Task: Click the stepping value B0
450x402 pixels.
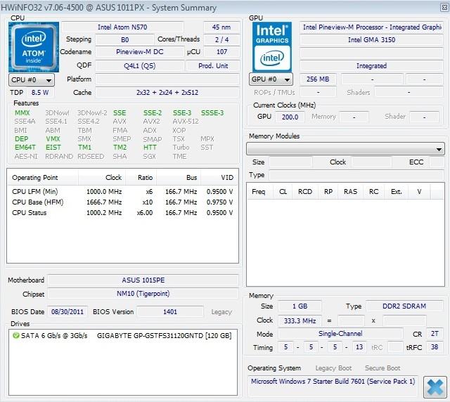Action: click(x=125, y=39)
